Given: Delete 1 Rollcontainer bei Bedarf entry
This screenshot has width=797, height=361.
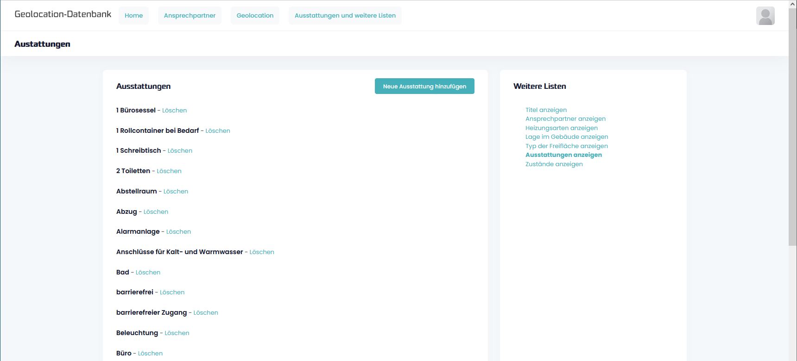Looking at the screenshot, I should tap(217, 131).
